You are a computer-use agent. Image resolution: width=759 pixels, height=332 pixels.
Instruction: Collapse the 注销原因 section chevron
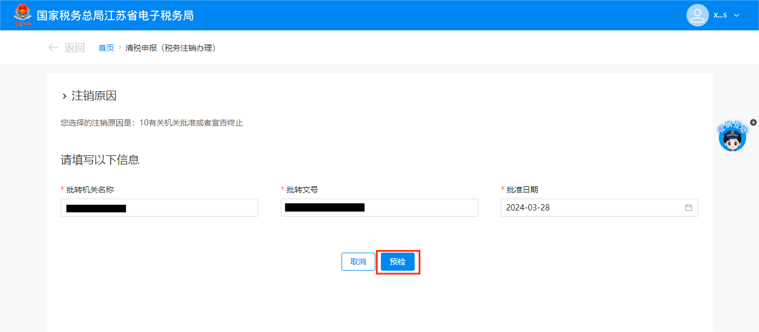[x=64, y=97]
